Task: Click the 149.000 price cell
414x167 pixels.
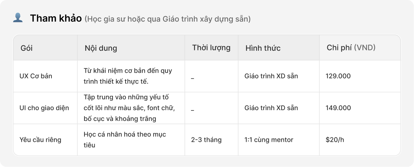Action: pos(338,108)
